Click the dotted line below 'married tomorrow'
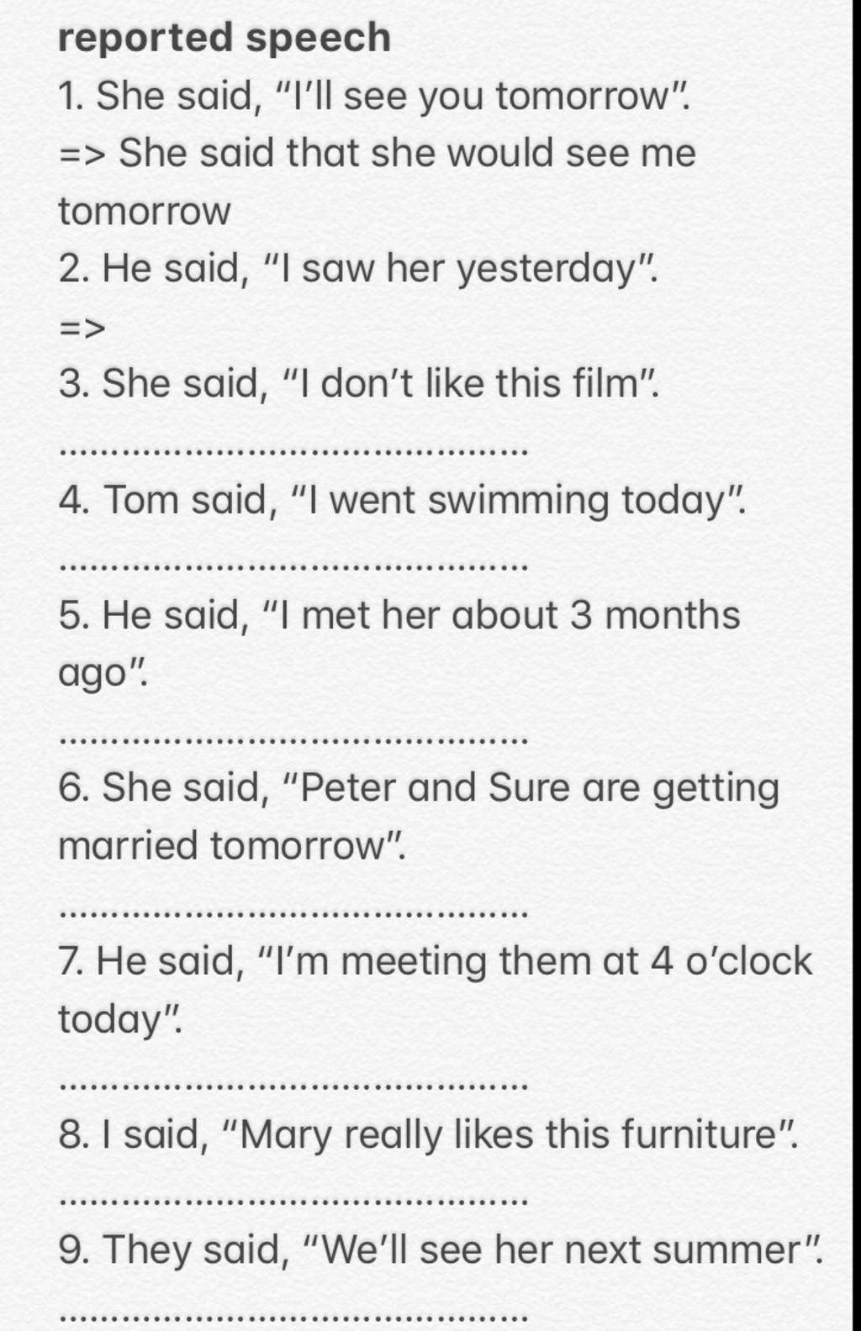Screen dimensions: 861x1331 tap(295, 914)
